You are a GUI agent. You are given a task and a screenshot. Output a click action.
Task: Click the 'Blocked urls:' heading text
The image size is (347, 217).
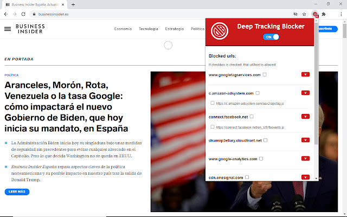click(222, 56)
